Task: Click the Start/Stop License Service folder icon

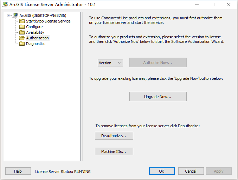Action: tap(22, 21)
